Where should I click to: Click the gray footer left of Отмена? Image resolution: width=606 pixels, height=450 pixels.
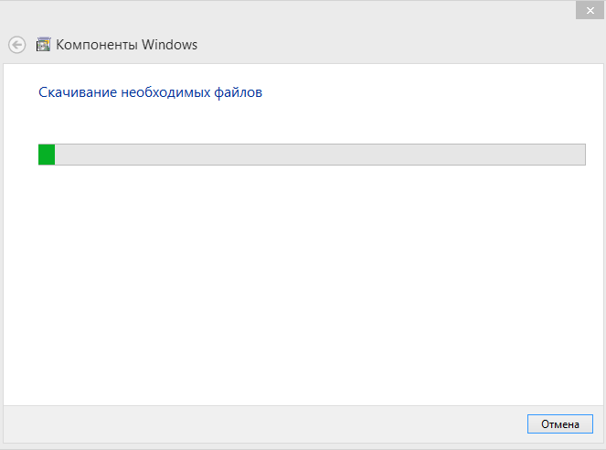pos(274,424)
